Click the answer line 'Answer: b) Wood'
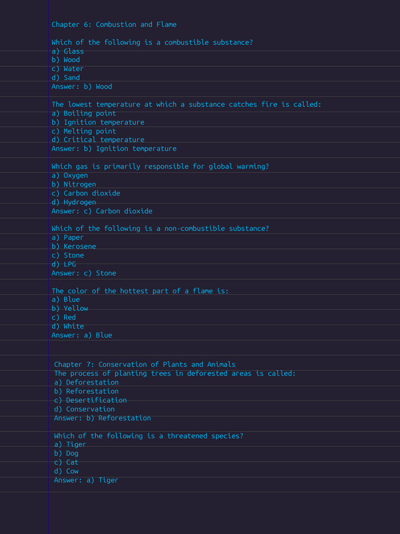 [82, 87]
